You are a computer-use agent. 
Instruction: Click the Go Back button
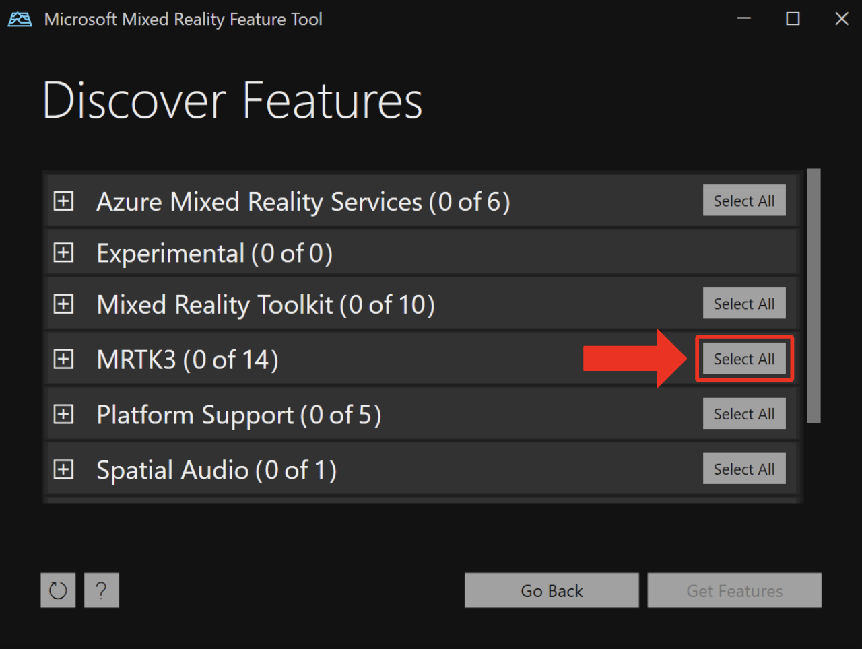tap(552, 590)
